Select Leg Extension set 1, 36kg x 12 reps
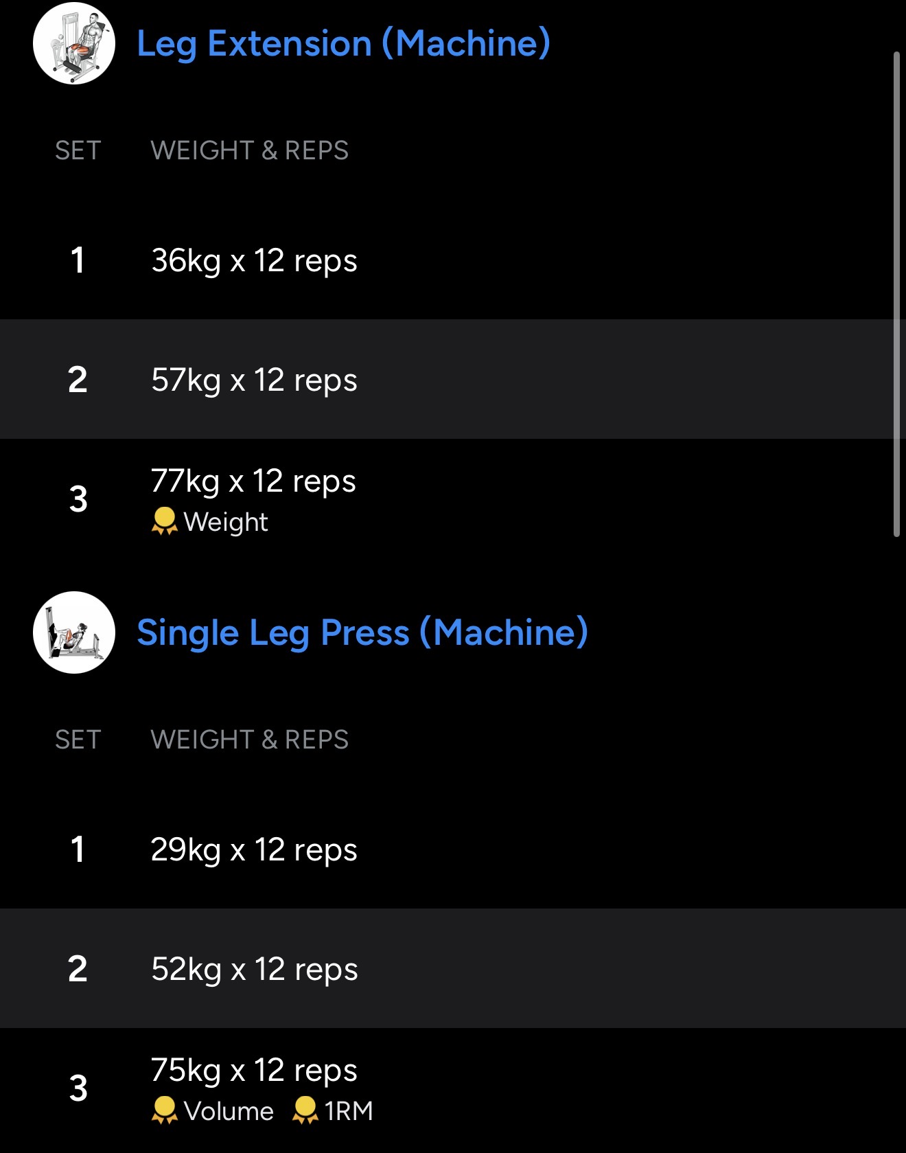This screenshot has height=1153, width=906. tap(254, 260)
